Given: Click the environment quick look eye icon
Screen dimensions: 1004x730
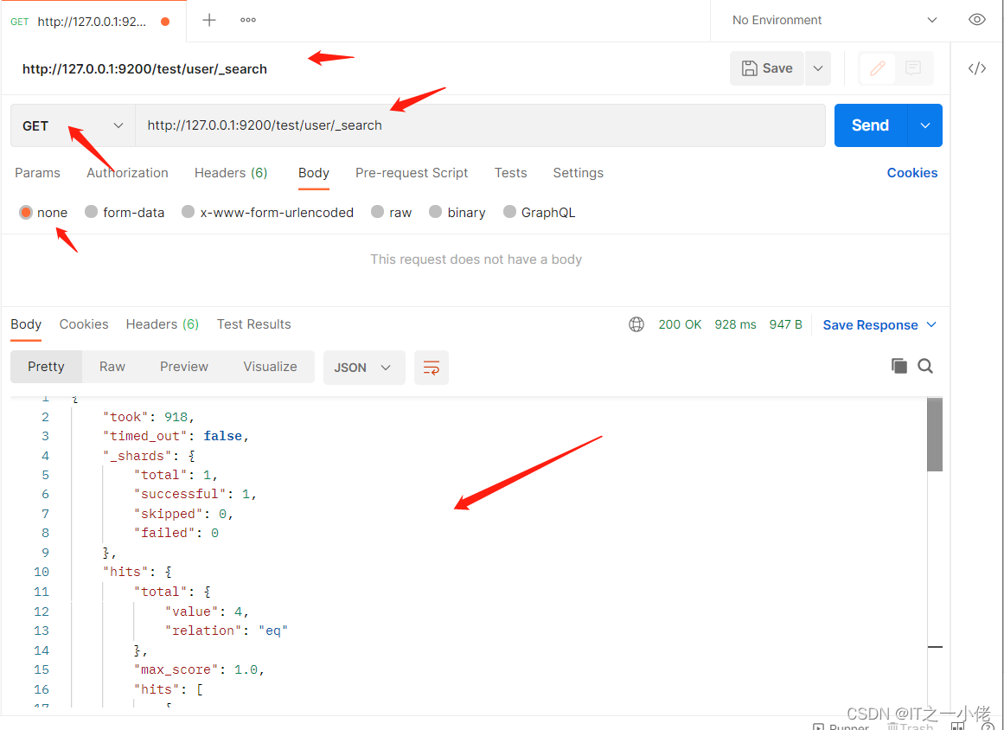Looking at the screenshot, I should [x=976, y=19].
